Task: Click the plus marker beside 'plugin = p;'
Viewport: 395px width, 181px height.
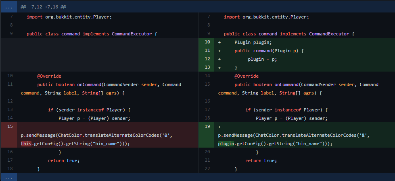Action: [x=220, y=59]
